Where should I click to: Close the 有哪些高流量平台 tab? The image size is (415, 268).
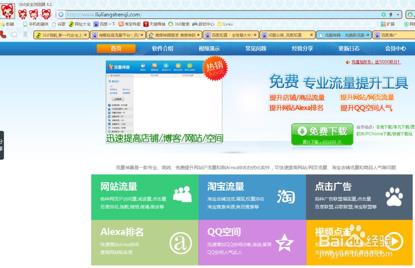point(142,35)
